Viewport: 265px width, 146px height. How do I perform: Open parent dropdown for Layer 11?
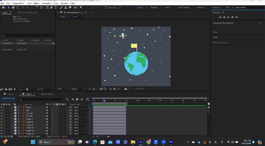[81, 131]
